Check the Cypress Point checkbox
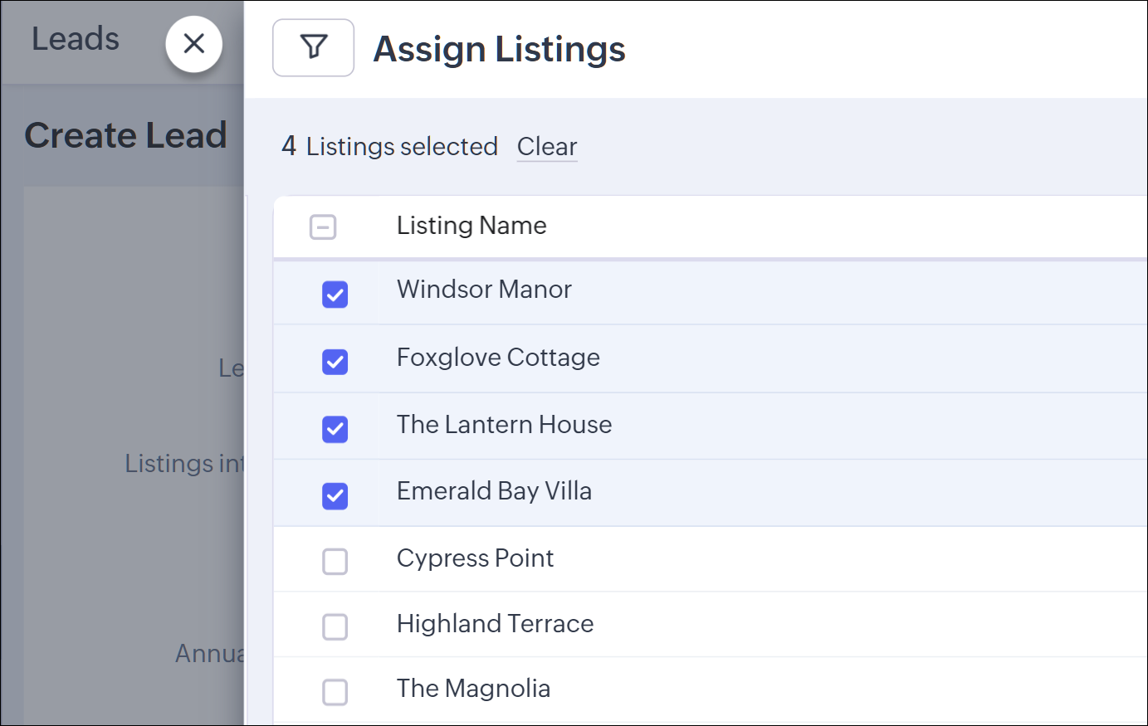Viewport: 1148px width, 726px height. (335, 562)
